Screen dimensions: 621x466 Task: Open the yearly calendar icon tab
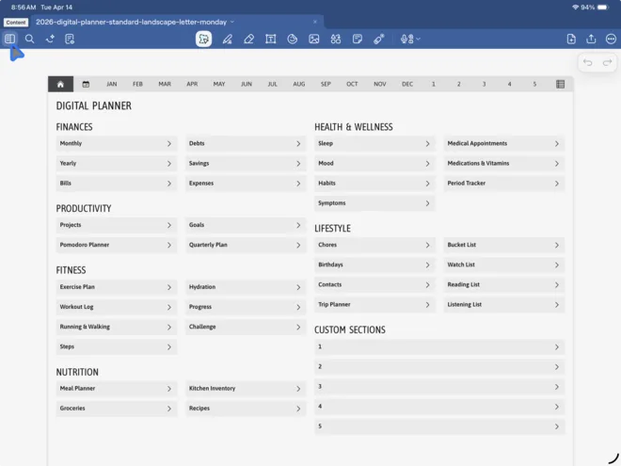point(86,84)
